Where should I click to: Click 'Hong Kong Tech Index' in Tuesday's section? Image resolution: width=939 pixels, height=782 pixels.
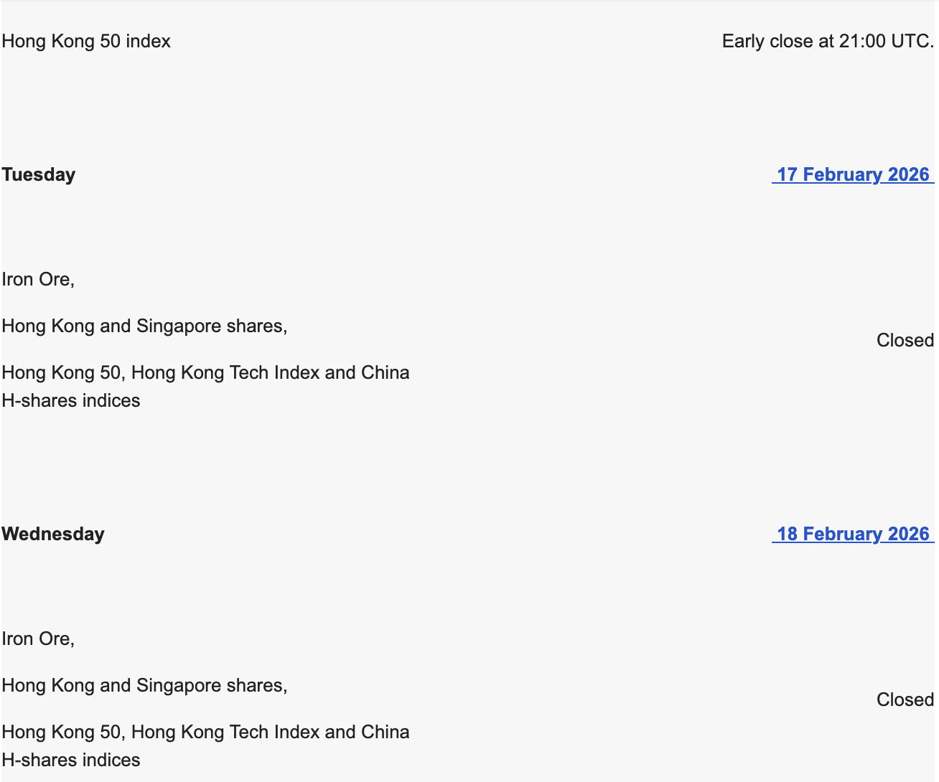(x=225, y=372)
